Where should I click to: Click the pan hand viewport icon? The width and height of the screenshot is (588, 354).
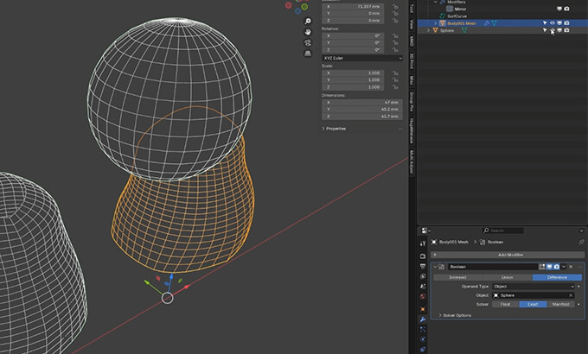[x=308, y=31]
